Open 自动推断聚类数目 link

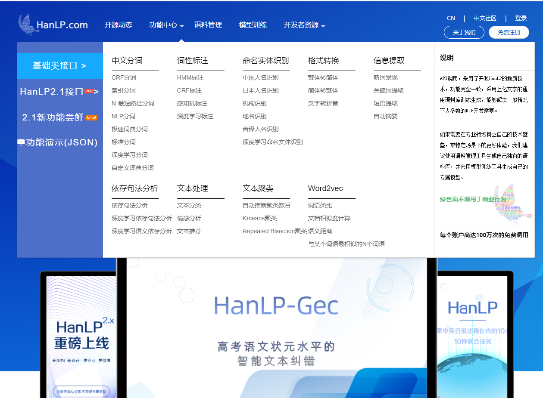point(267,205)
